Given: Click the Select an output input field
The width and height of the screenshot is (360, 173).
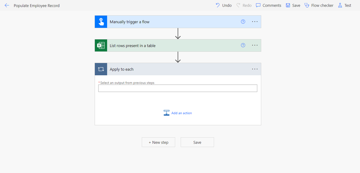Looking at the screenshot, I should (x=178, y=88).
